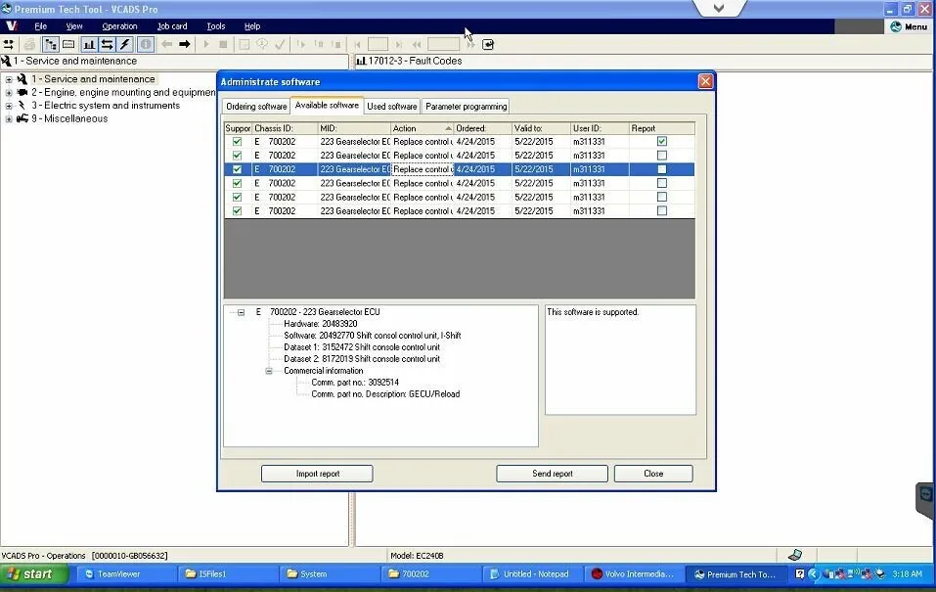Select the Hardware: 20483920 line
Screen dimensions: 936x592
[x=321, y=324]
